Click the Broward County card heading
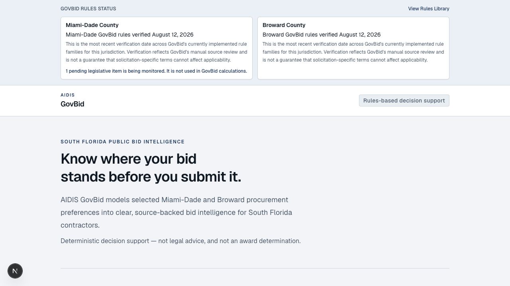510x286 pixels. (284, 25)
